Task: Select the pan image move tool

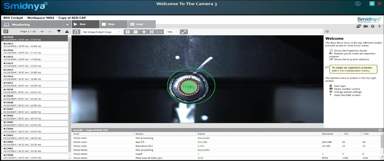Action: pyautogui.click(x=144, y=32)
